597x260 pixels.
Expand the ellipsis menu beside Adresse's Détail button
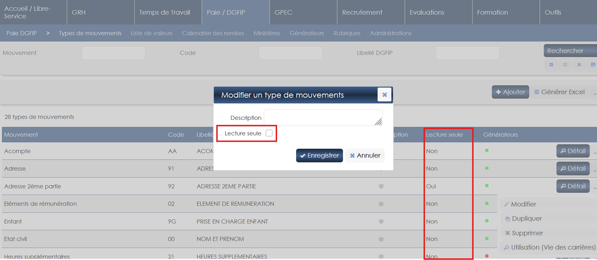tap(594, 169)
